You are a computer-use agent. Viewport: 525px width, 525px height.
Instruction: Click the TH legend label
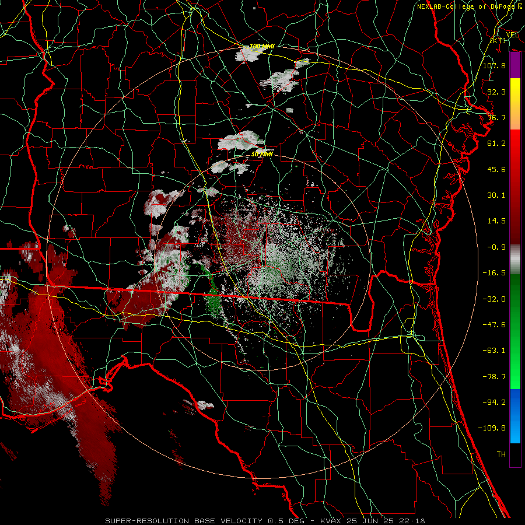[501, 454]
